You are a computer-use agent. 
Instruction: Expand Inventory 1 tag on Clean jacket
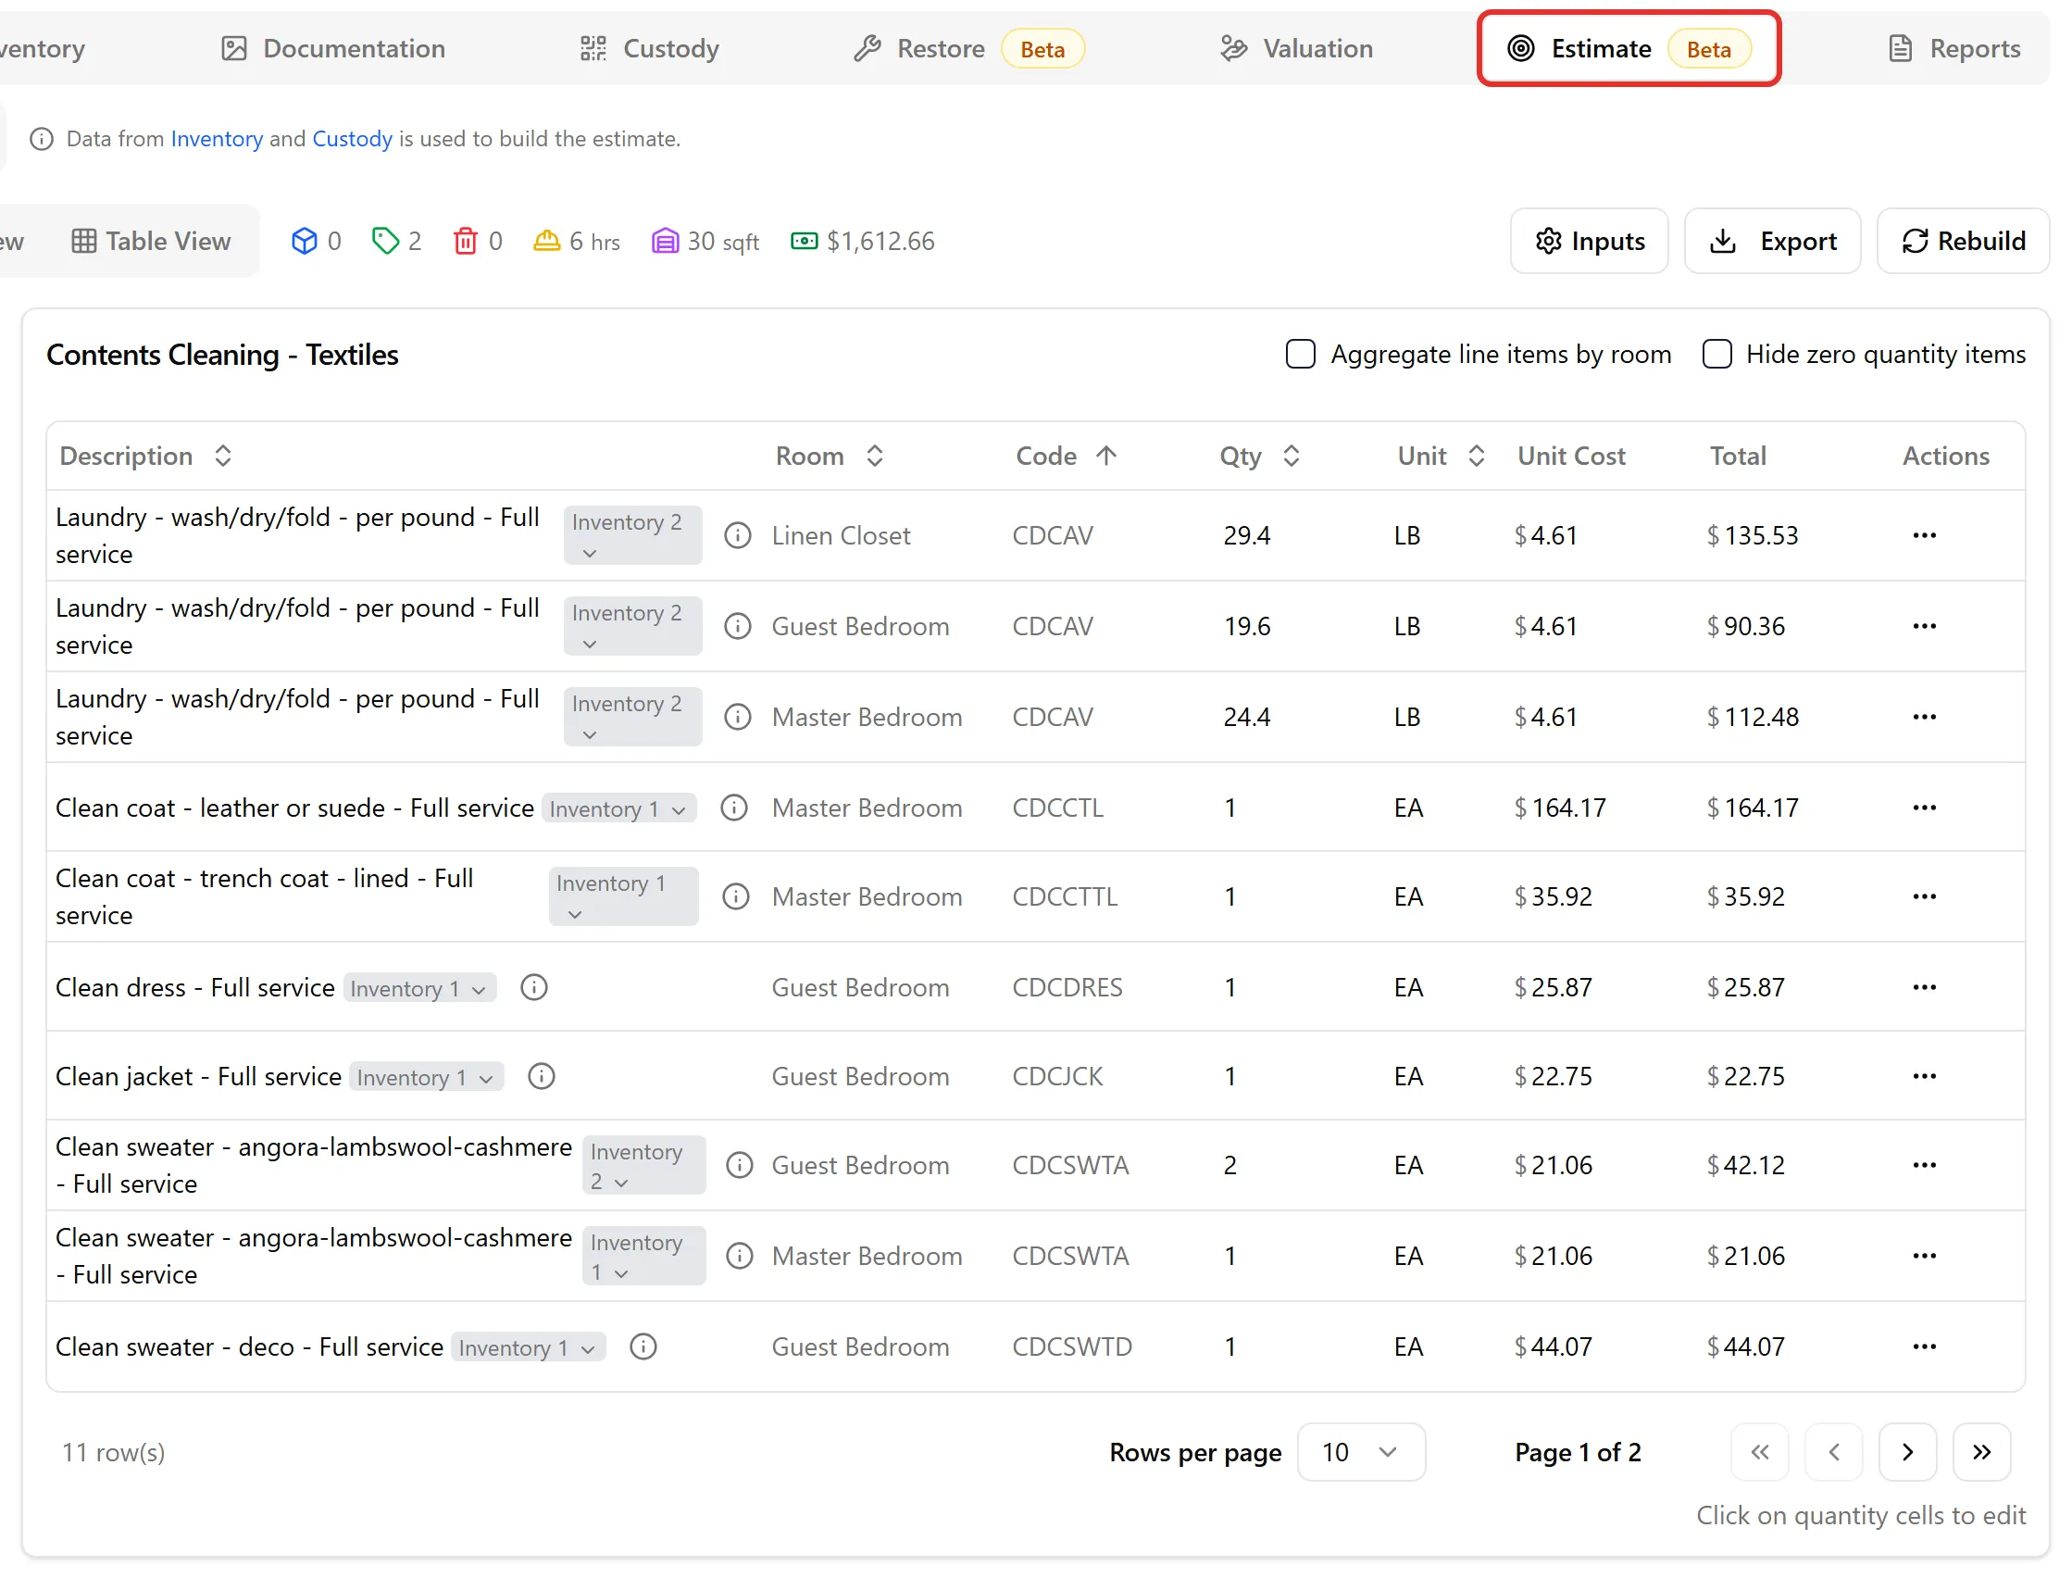click(427, 1078)
